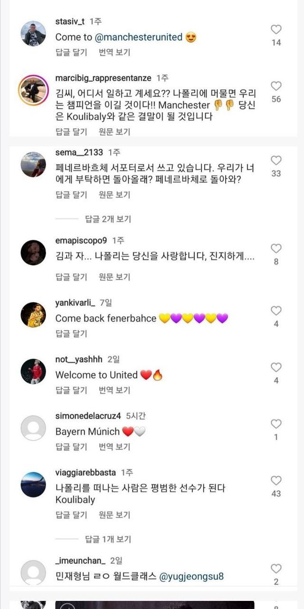Viewport: 304px width, 609px height.
Task: Tap heart on viaggiarebbasta's comment
Action: (276, 481)
